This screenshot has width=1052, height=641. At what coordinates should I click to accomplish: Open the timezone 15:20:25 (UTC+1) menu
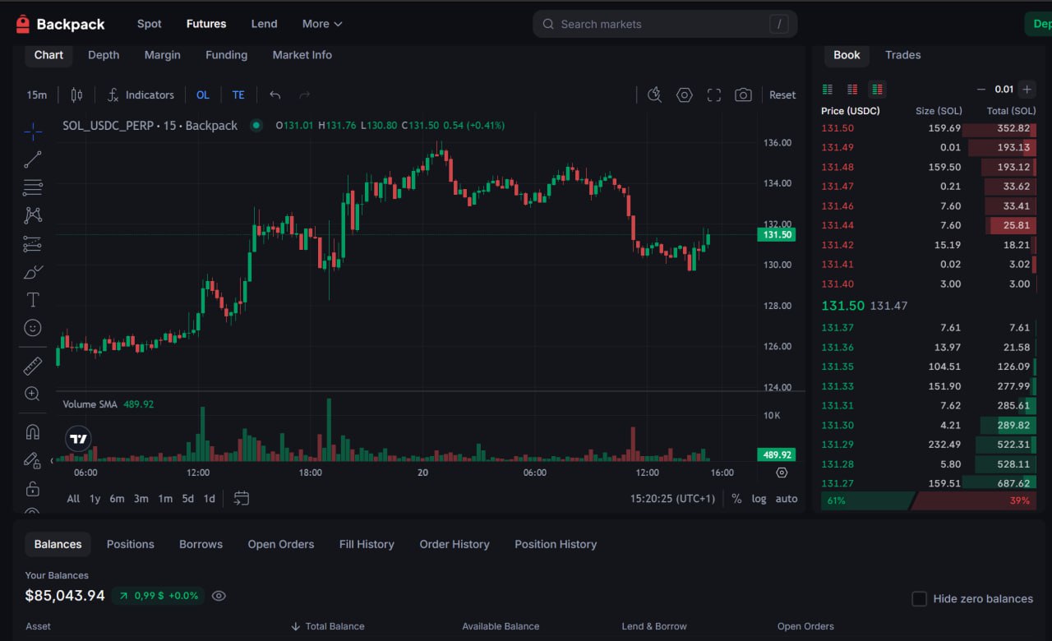(672, 498)
